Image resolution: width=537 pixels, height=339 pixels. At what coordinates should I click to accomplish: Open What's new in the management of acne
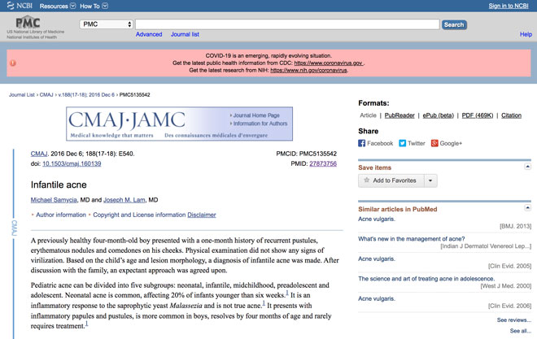tap(412, 239)
